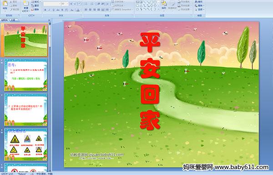This screenshot has width=273, height=175.
Task: Select the oval shape in gallery
Action: (155, 2)
